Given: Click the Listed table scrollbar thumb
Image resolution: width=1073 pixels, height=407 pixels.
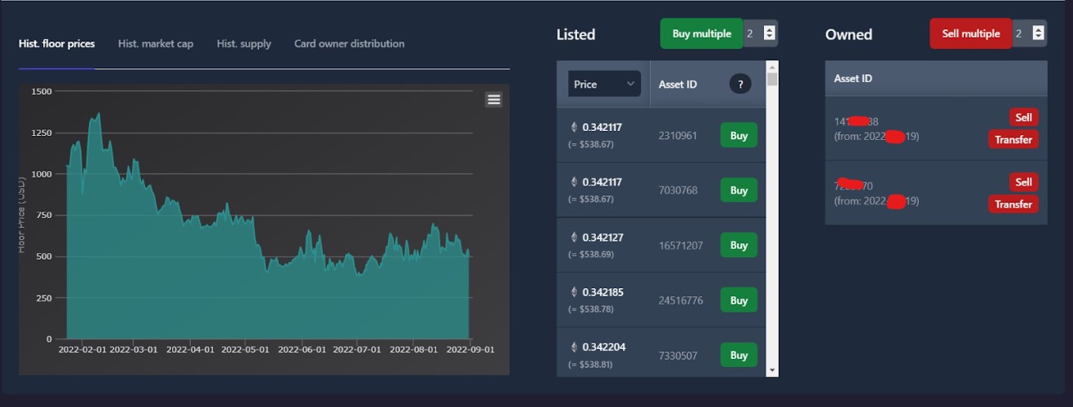Looking at the screenshot, I should click(772, 80).
